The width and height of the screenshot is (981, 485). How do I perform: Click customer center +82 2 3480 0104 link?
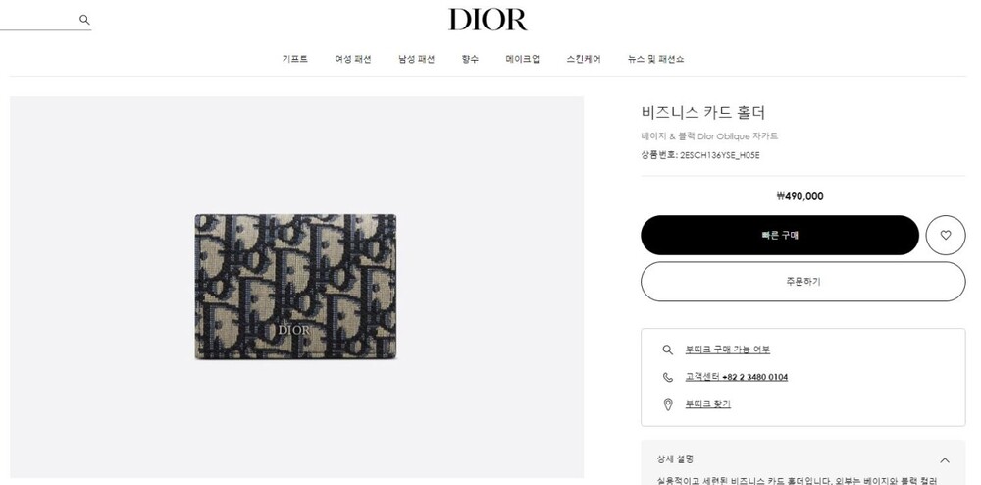tap(737, 377)
